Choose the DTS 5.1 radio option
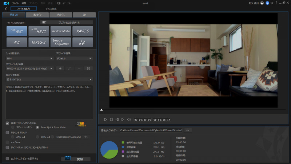291x164 pixels. [37, 137]
